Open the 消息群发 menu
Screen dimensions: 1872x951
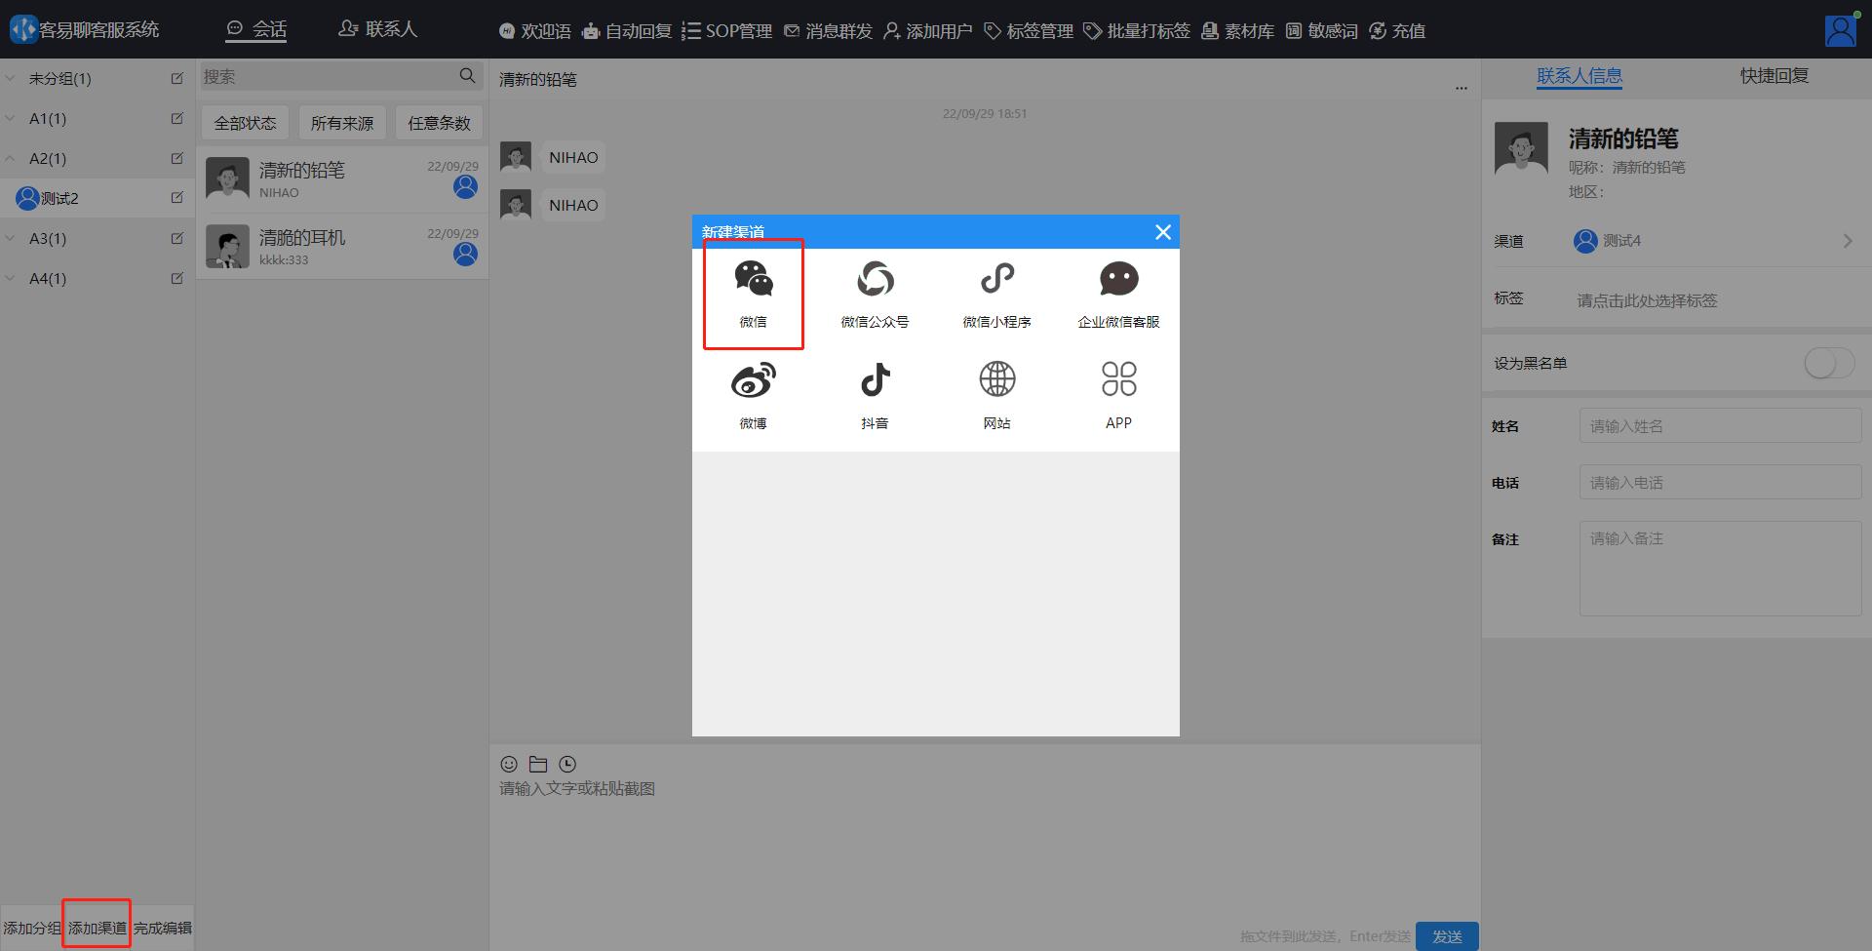[x=829, y=31]
